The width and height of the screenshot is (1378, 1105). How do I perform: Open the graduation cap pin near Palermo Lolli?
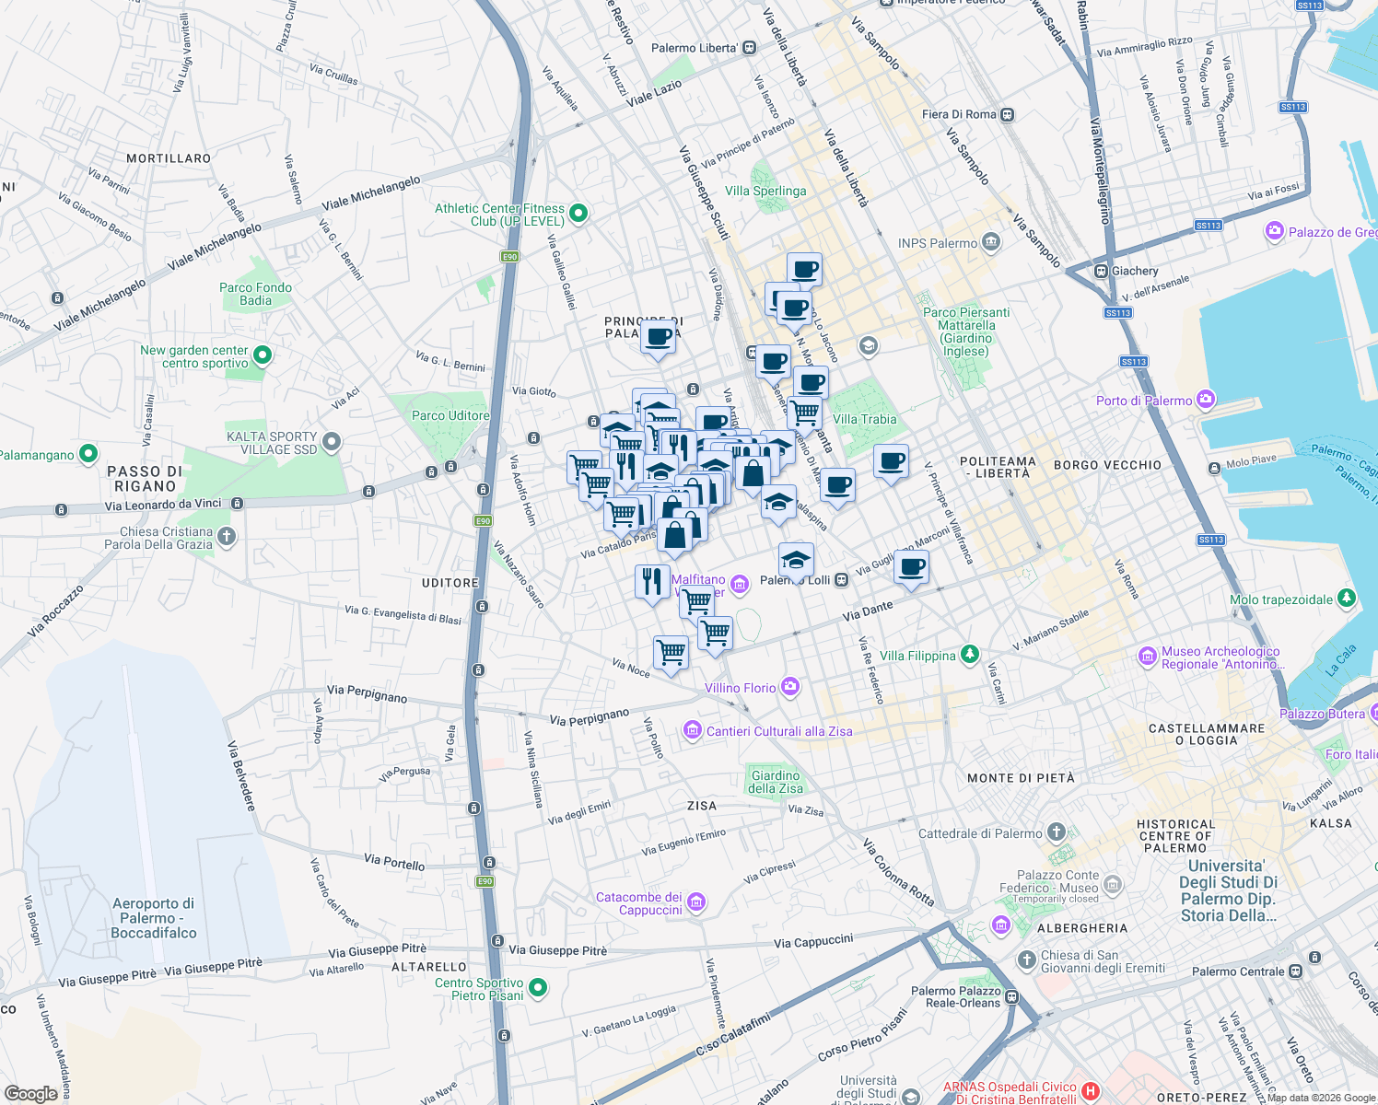point(796,561)
